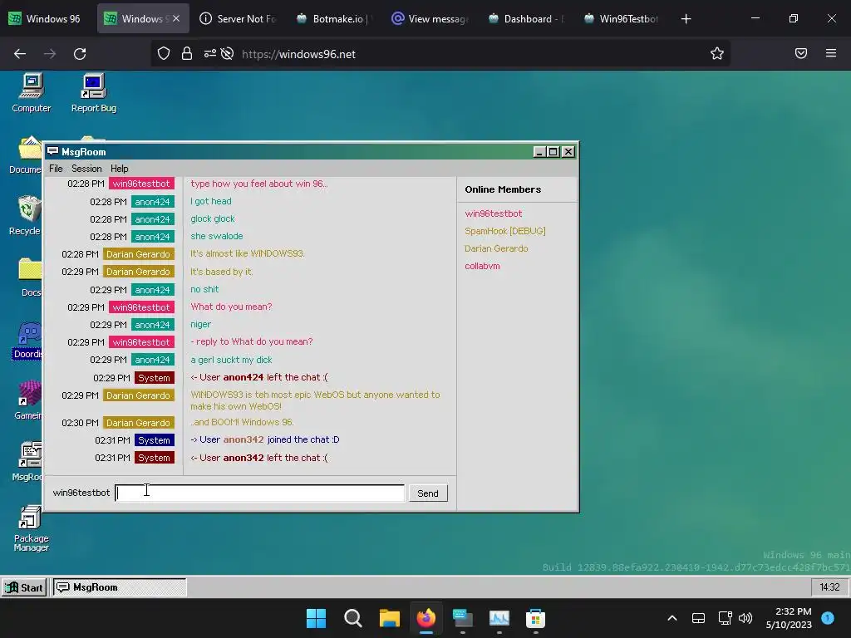Select the Doordis desktop icon
Screen dimensions: 851x638
[x=27, y=341]
